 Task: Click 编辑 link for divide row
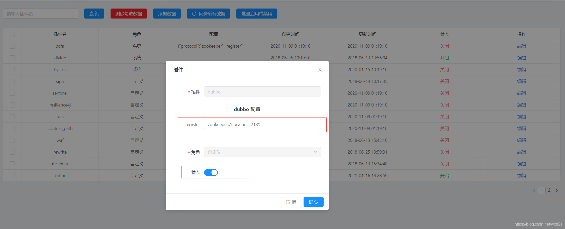(521, 58)
